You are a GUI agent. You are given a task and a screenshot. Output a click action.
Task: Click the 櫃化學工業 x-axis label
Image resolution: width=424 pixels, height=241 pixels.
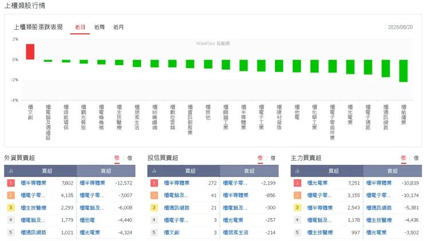(x=315, y=117)
